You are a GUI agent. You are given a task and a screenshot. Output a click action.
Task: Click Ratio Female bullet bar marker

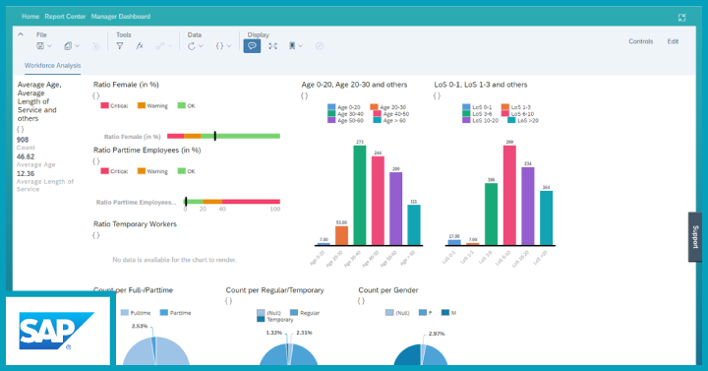click(215, 136)
